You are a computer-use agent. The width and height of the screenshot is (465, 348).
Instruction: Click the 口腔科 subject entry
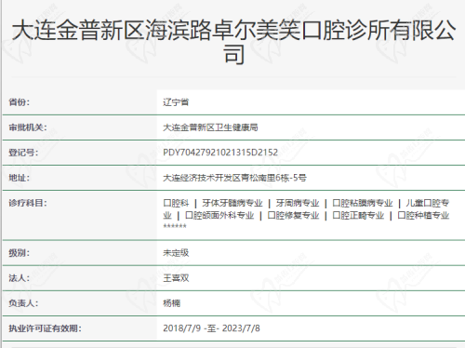click(x=176, y=203)
